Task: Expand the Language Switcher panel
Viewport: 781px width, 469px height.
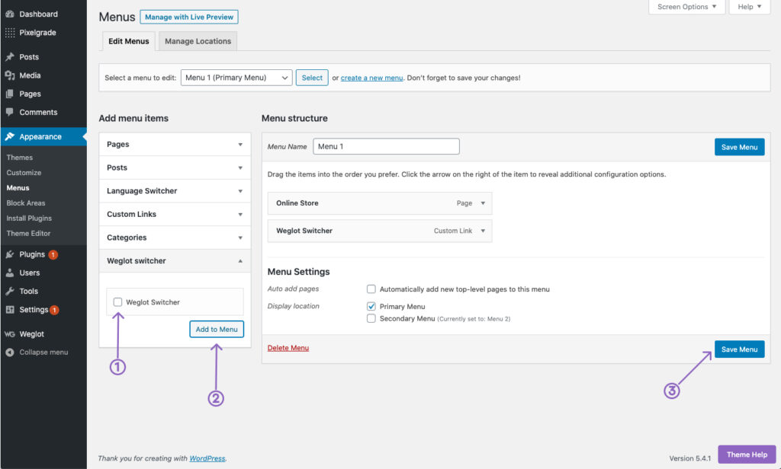Action: click(175, 191)
